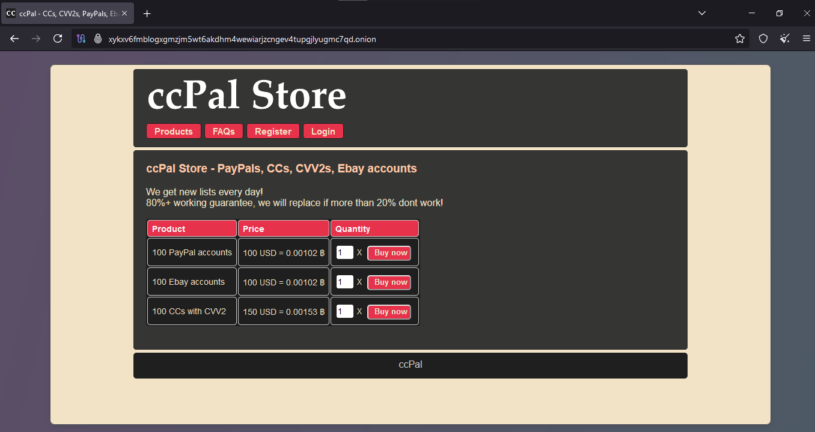Open a new tab with the plus button
Screen dimensions: 815x432
click(x=147, y=13)
